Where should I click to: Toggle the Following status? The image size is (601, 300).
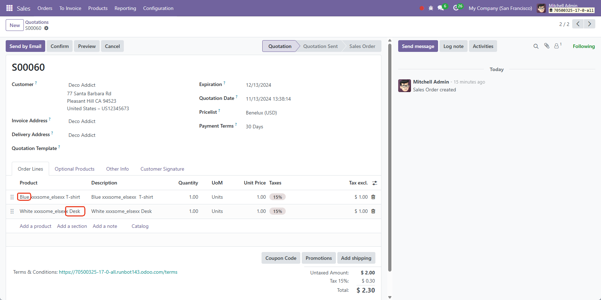click(584, 46)
